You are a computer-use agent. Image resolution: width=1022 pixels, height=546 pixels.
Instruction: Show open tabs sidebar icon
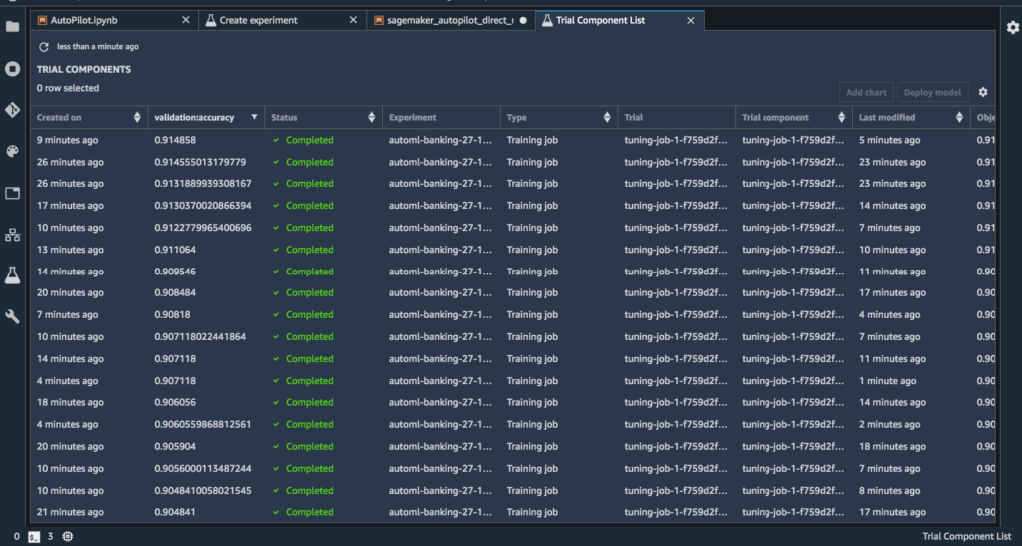[x=12, y=193]
